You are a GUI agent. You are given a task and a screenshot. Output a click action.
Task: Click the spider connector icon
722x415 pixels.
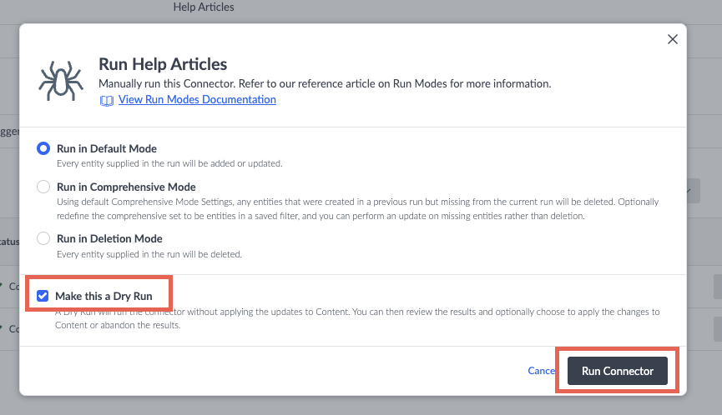click(x=61, y=81)
